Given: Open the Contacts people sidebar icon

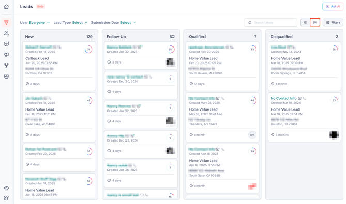Looking at the screenshot, I should point(6,33).
